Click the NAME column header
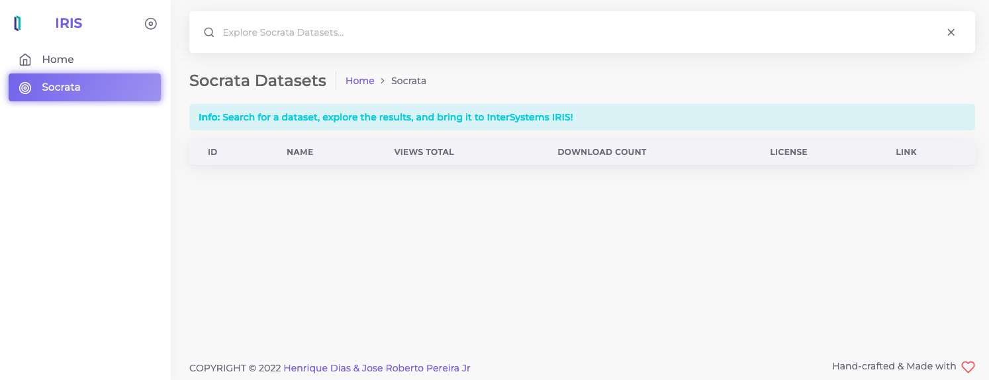 (300, 152)
